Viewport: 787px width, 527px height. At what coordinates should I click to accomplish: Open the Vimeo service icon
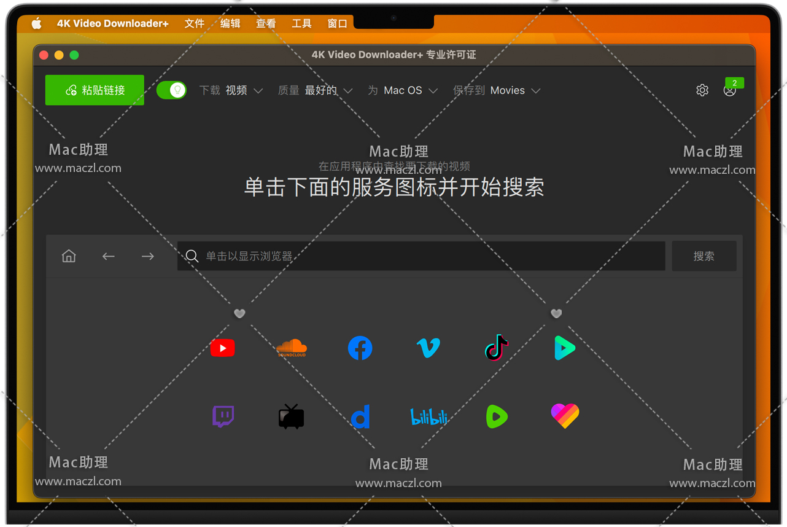[428, 348]
